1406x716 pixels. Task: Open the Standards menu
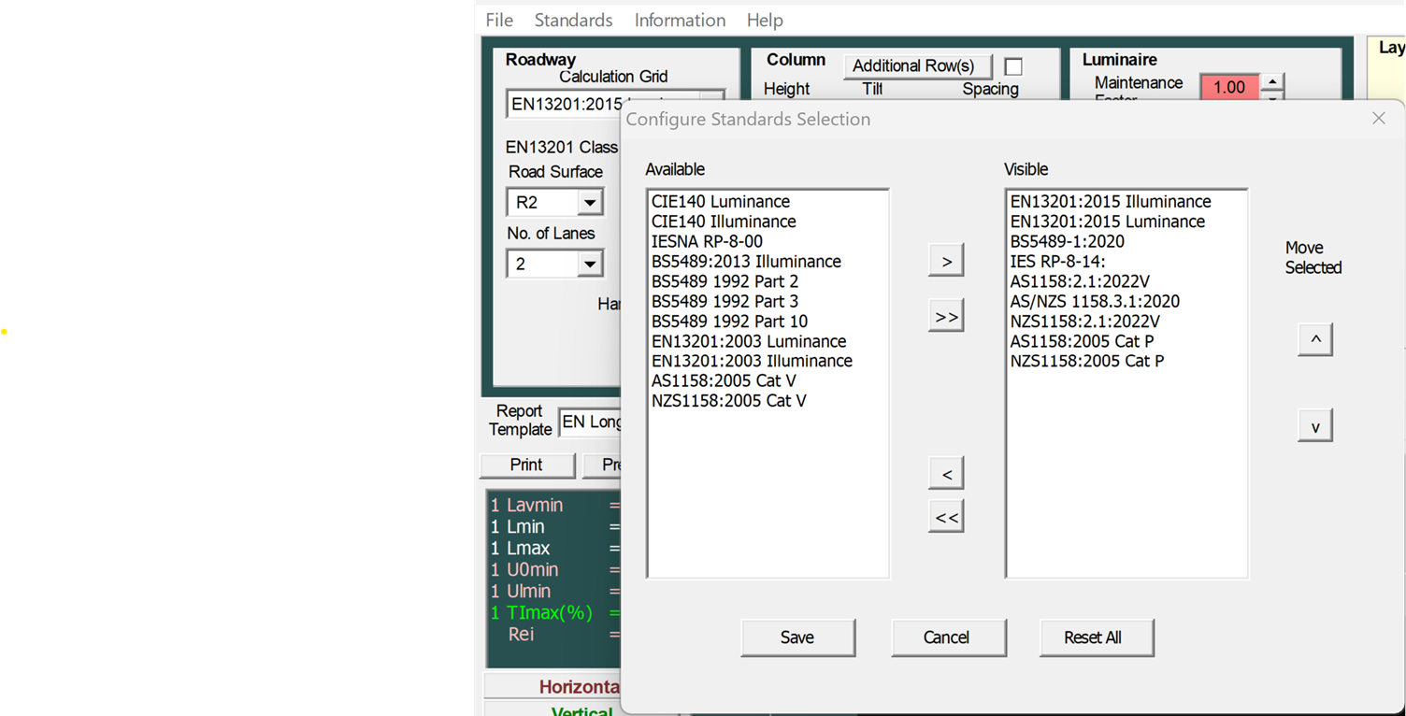[573, 20]
